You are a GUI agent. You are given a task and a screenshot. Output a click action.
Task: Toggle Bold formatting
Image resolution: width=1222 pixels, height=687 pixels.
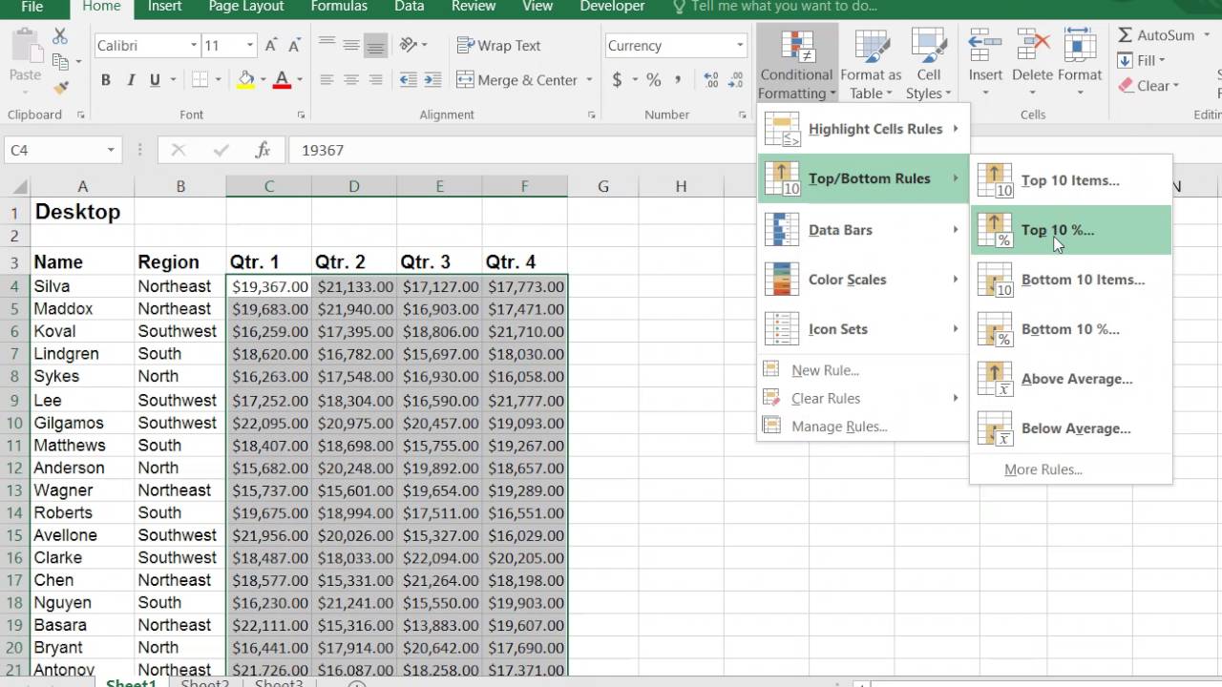click(x=105, y=80)
